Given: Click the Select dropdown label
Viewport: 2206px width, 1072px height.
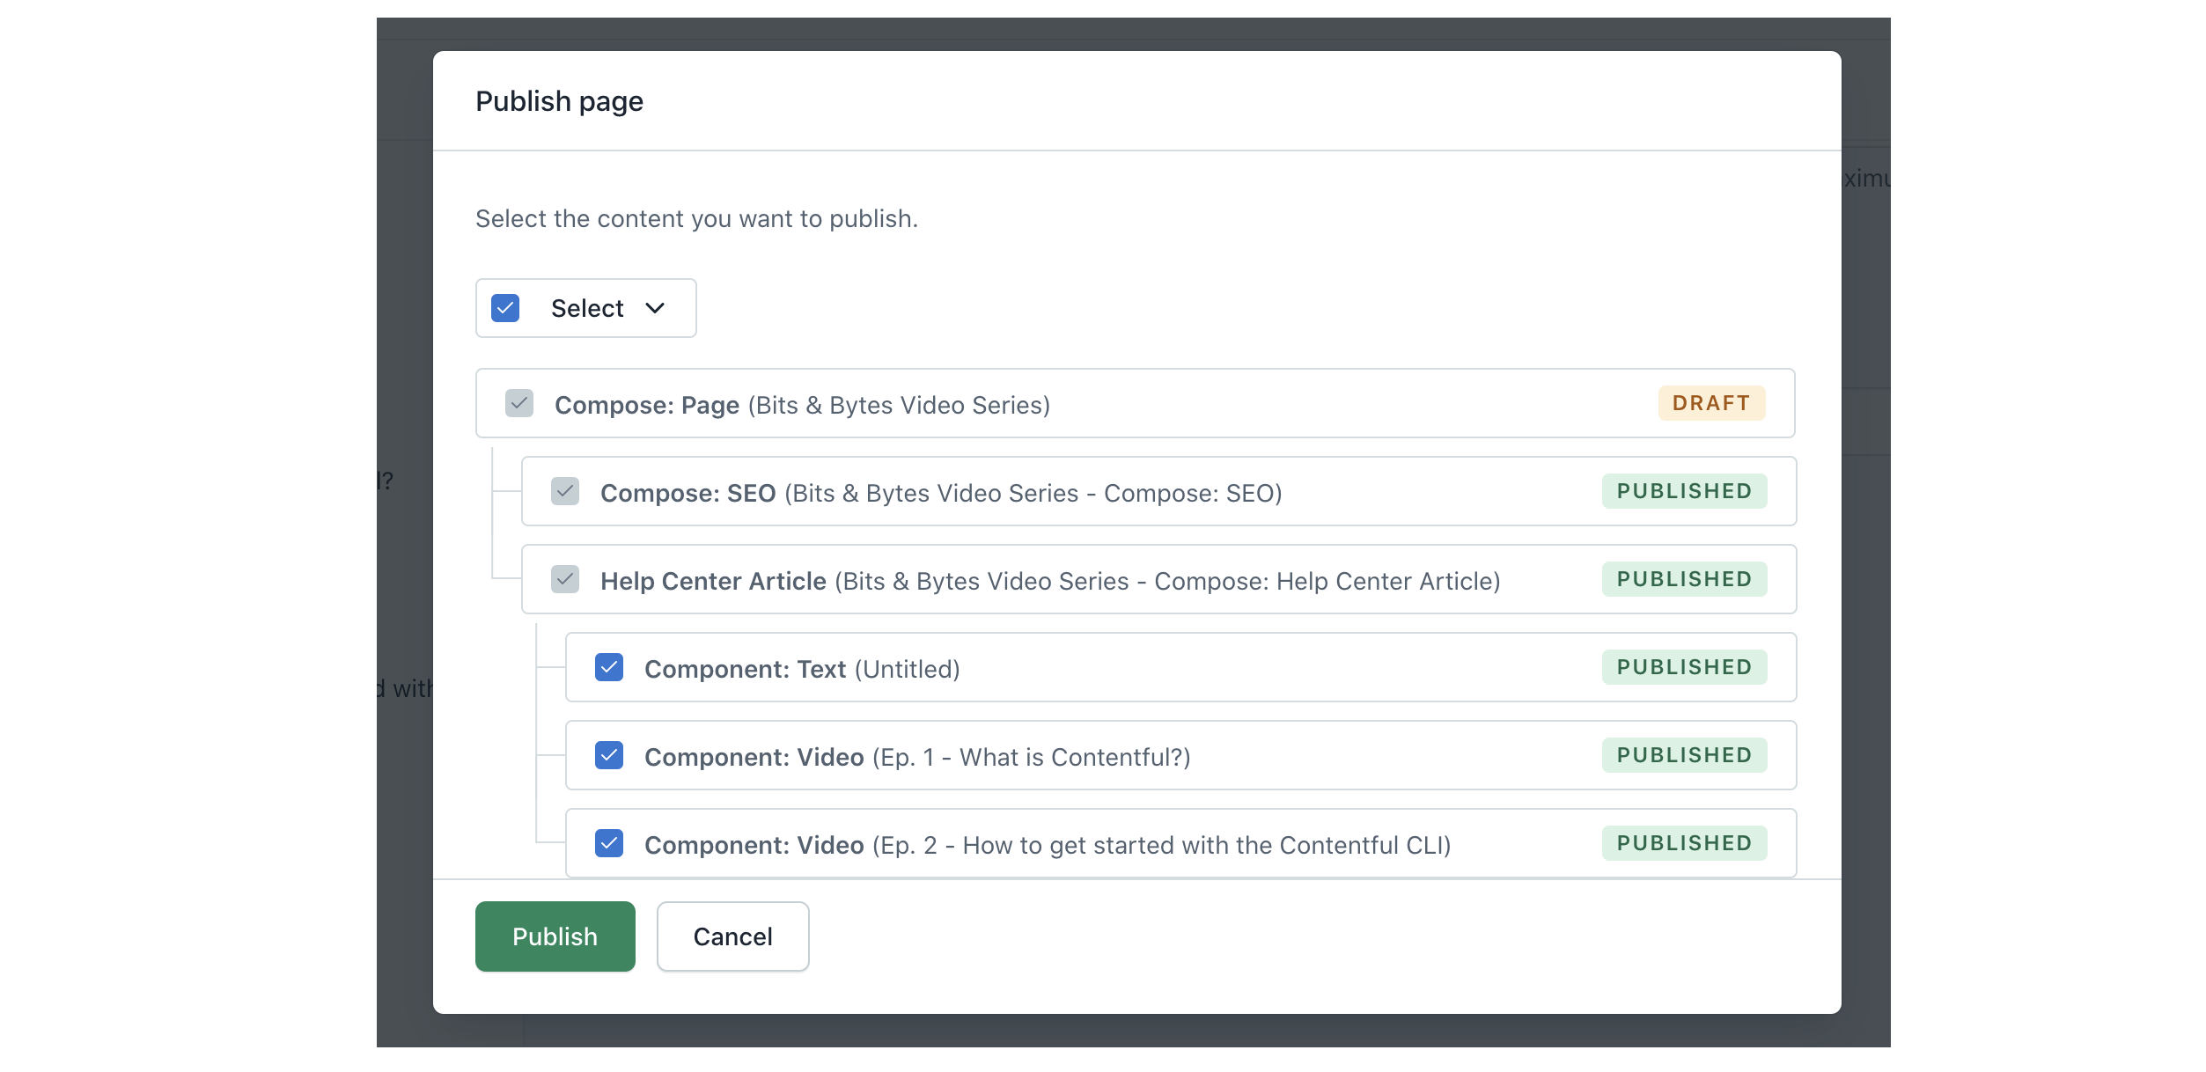Looking at the screenshot, I should (x=587, y=308).
